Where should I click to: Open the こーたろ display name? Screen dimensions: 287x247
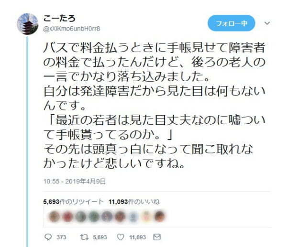coord(59,19)
